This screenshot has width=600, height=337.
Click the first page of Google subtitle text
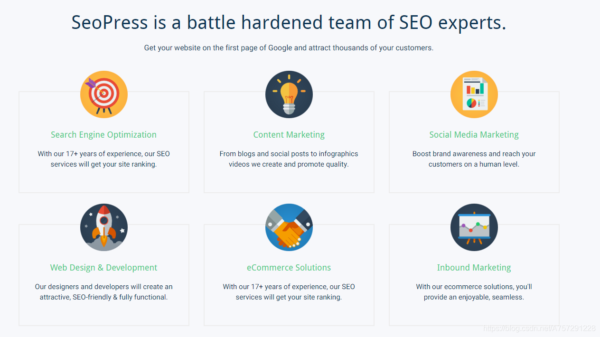click(x=289, y=48)
